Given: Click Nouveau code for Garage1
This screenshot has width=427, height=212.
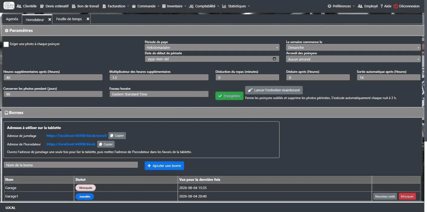Looking at the screenshot, I should click(385, 196).
